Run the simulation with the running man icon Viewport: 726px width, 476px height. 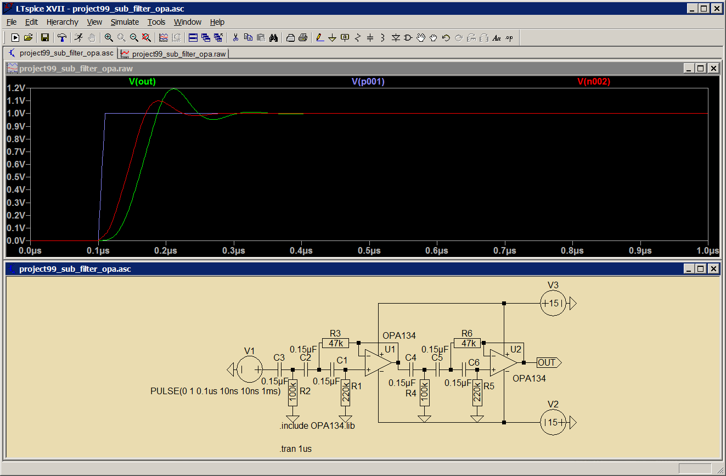point(79,37)
